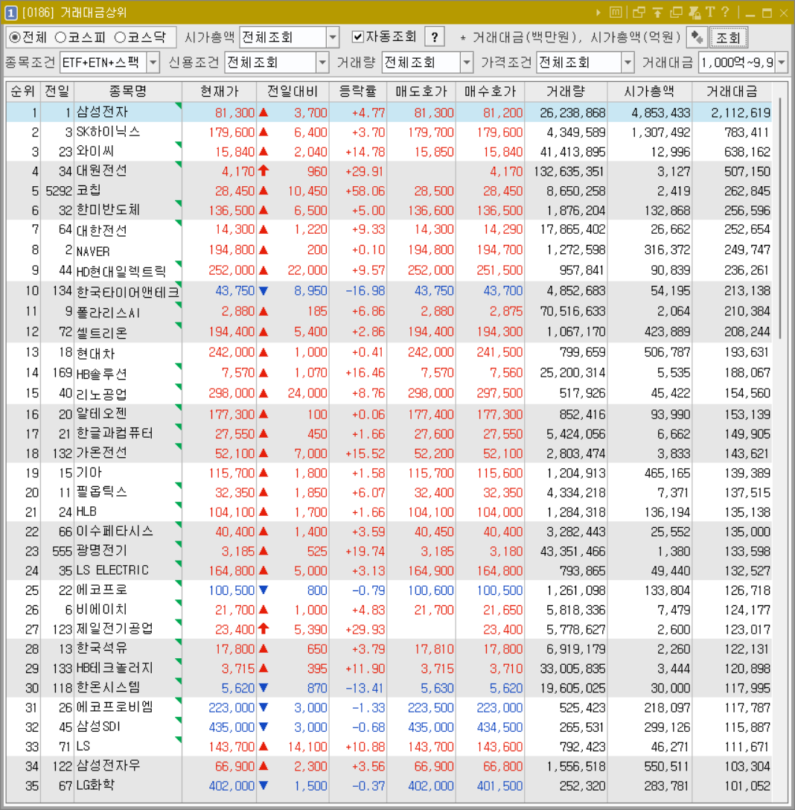Select the LS ELECTRIC stock name
795x810 pixels.
tap(112, 571)
